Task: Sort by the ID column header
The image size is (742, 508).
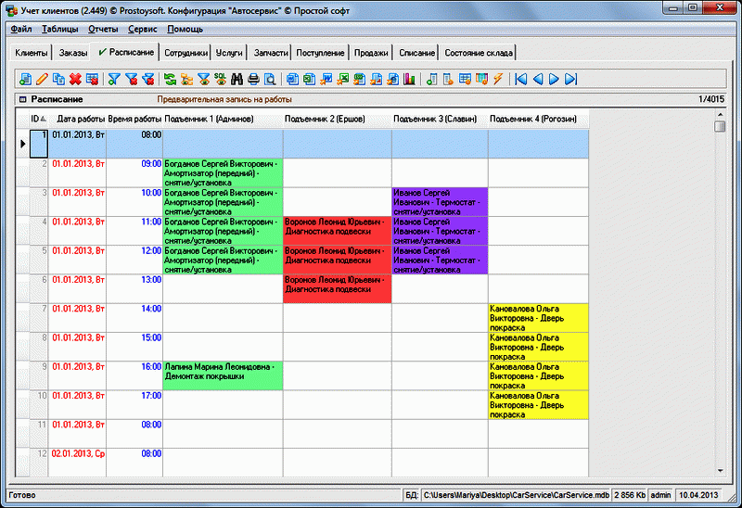Action: pos(37,119)
